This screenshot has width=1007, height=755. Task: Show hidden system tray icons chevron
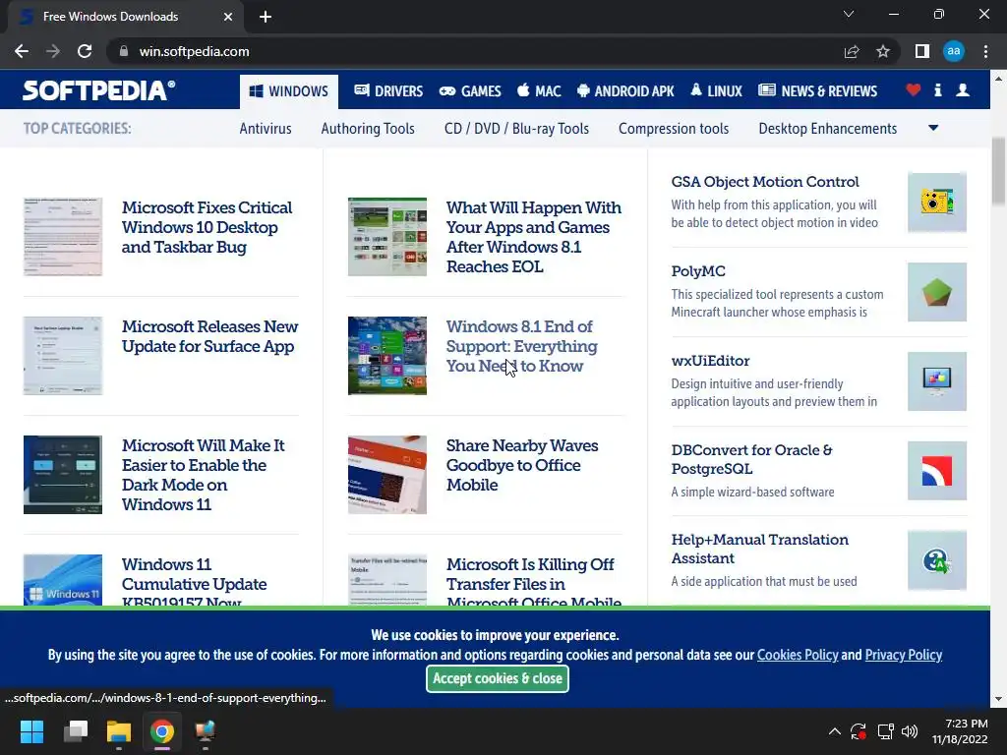[x=834, y=731]
